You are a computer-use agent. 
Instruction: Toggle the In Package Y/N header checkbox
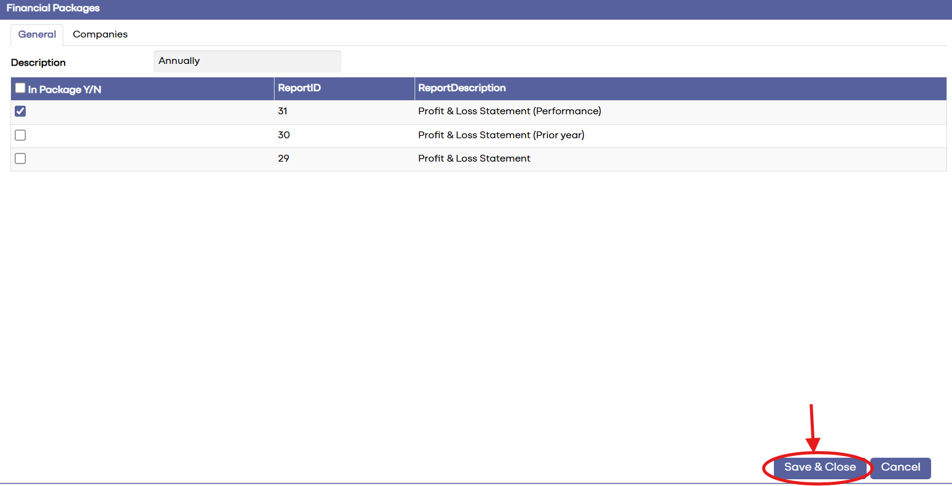(x=20, y=88)
